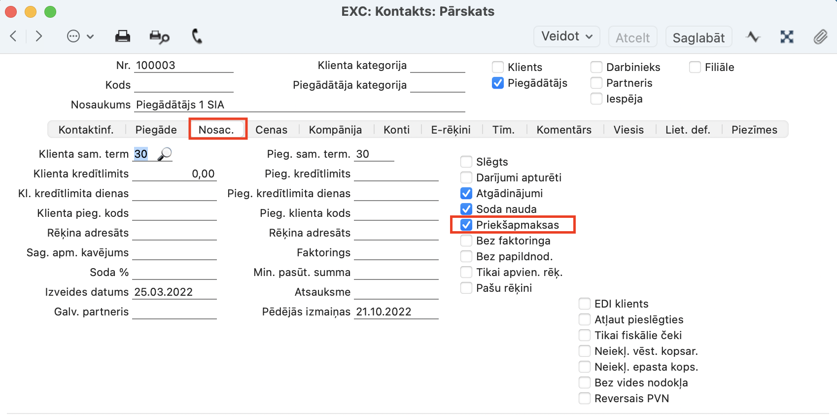This screenshot has width=837, height=415.
Task: Uncheck the Soda nauda checkbox
Action: (x=466, y=209)
